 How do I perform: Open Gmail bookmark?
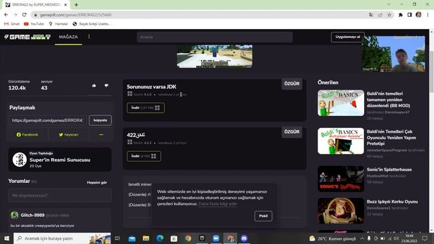[x=12, y=24]
